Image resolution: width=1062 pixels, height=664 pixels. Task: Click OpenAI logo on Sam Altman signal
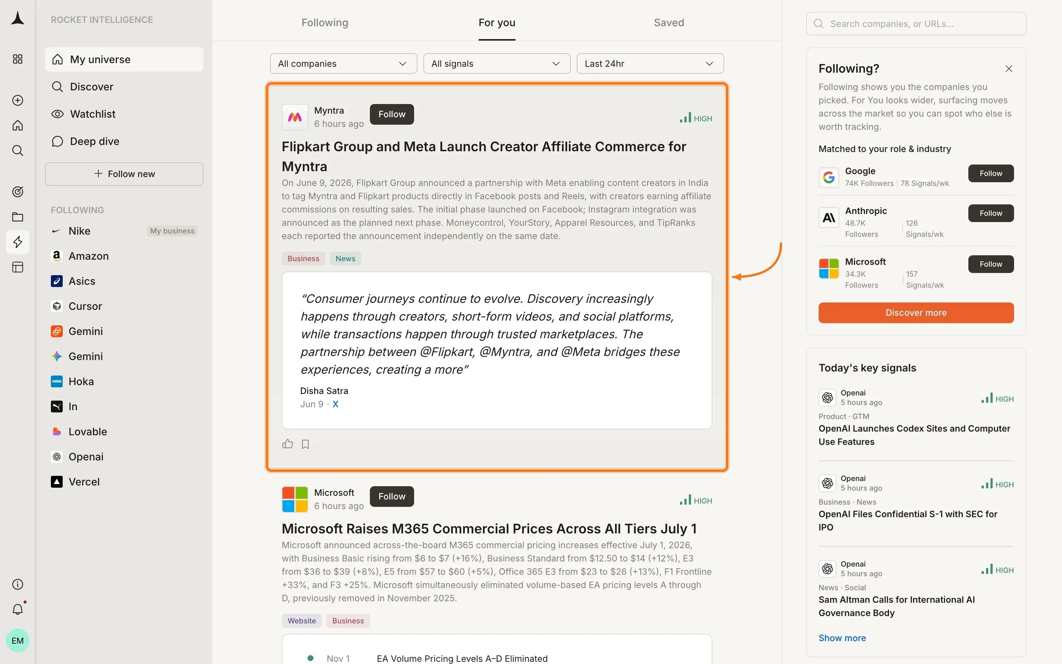(x=827, y=569)
